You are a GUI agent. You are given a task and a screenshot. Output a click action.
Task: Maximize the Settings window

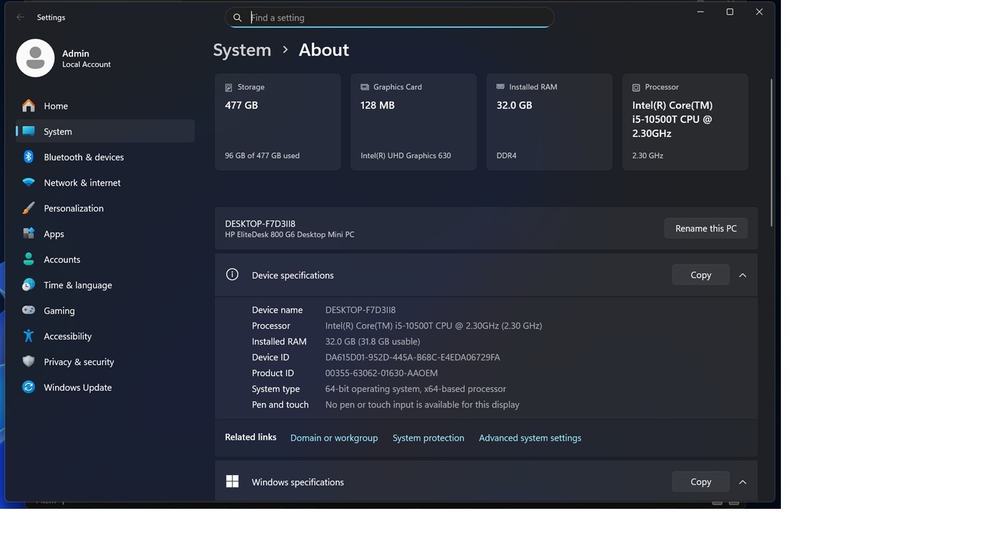click(730, 12)
